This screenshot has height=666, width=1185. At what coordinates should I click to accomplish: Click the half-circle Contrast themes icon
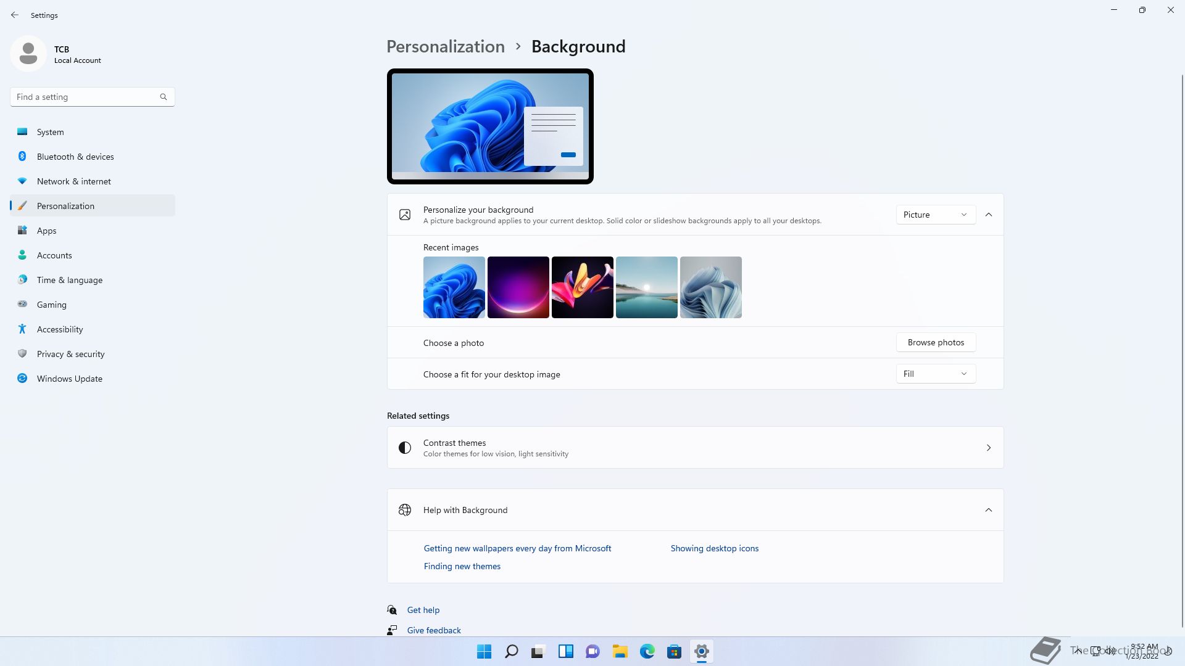405,448
